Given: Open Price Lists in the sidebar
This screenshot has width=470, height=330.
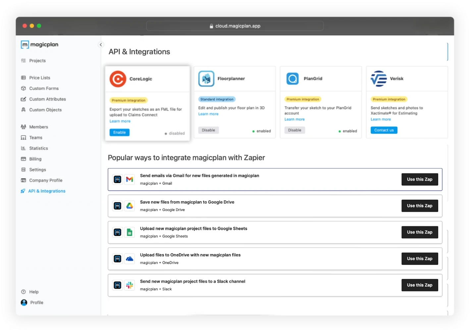Looking at the screenshot, I should tap(40, 78).
